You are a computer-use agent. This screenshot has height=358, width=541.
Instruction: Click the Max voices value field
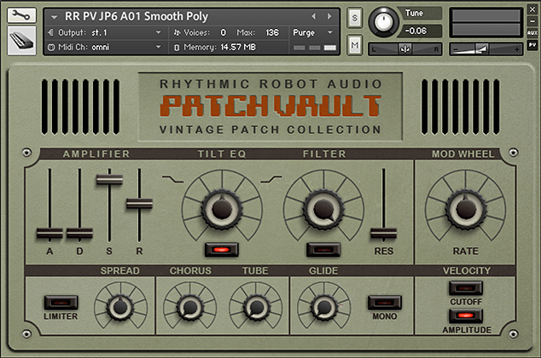(x=272, y=32)
